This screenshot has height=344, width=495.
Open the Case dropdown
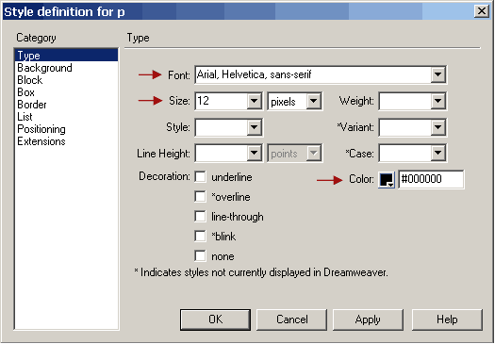[437, 154]
